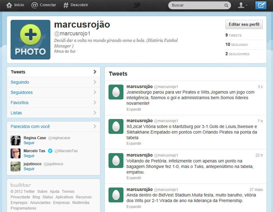The width and height of the screenshot is (273, 212).
Task: Open the Descobrir tab
Action: [76, 5]
